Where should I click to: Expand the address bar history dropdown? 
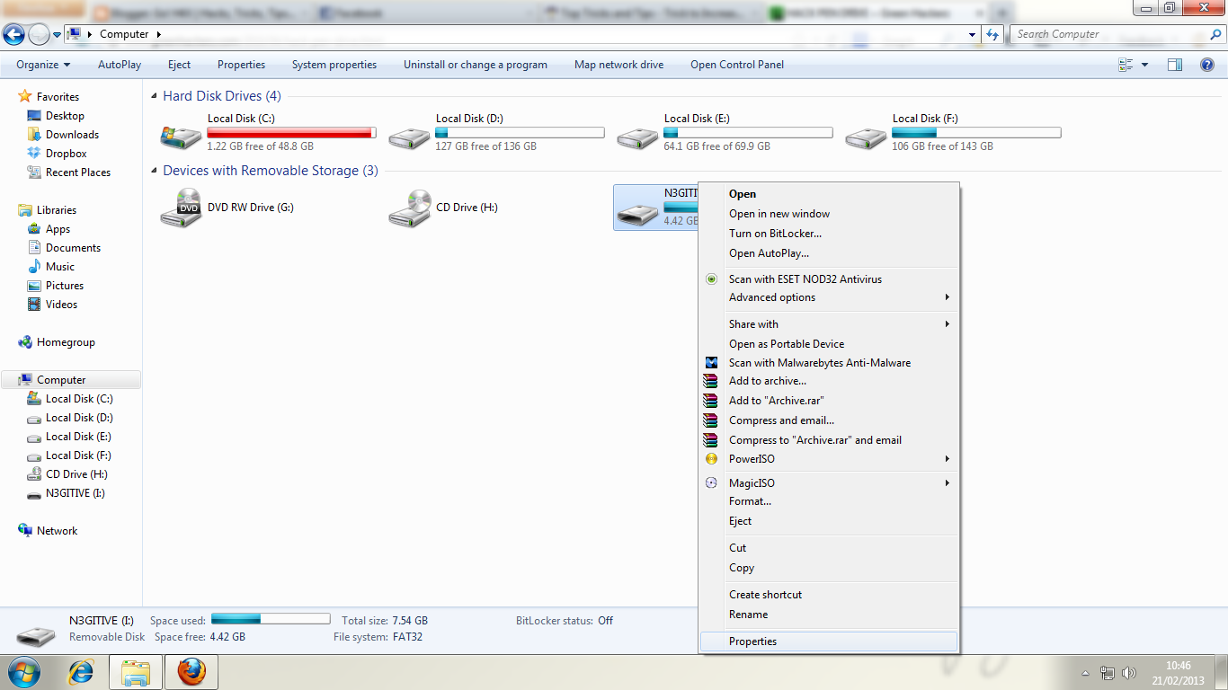[973, 34]
